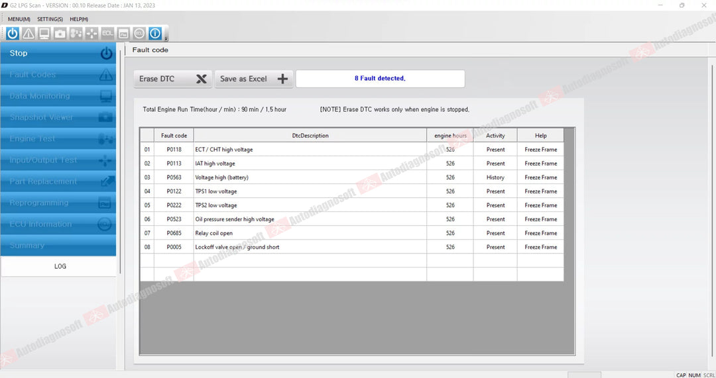Click the engine test gears toolbar icon

point(76,33)
